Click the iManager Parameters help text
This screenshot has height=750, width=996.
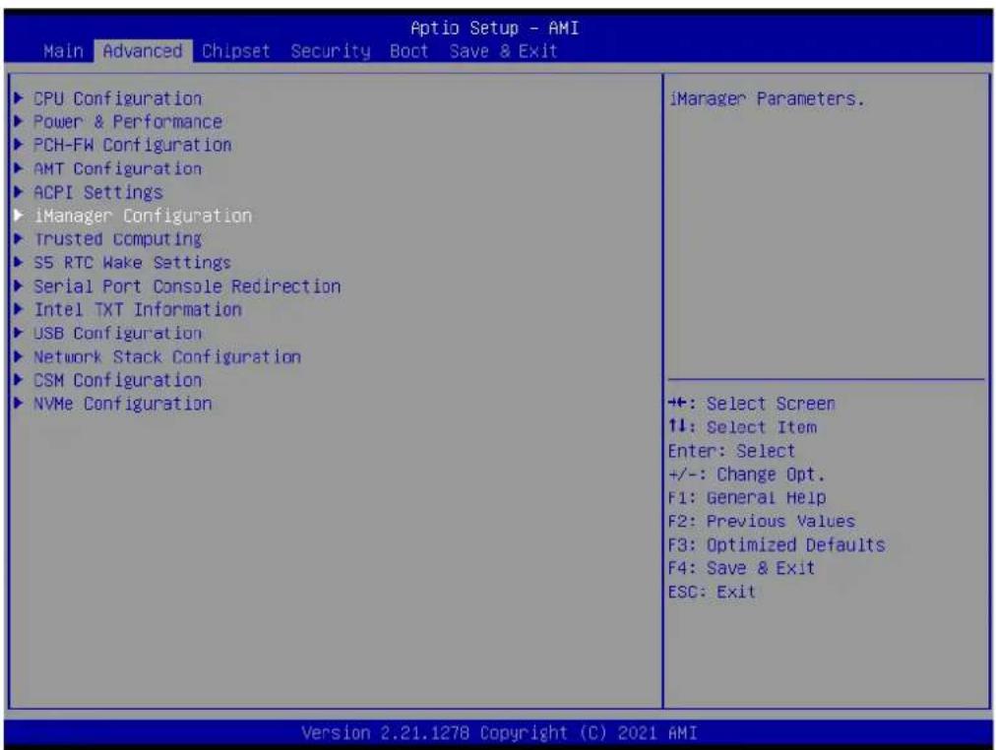(766, 99)
